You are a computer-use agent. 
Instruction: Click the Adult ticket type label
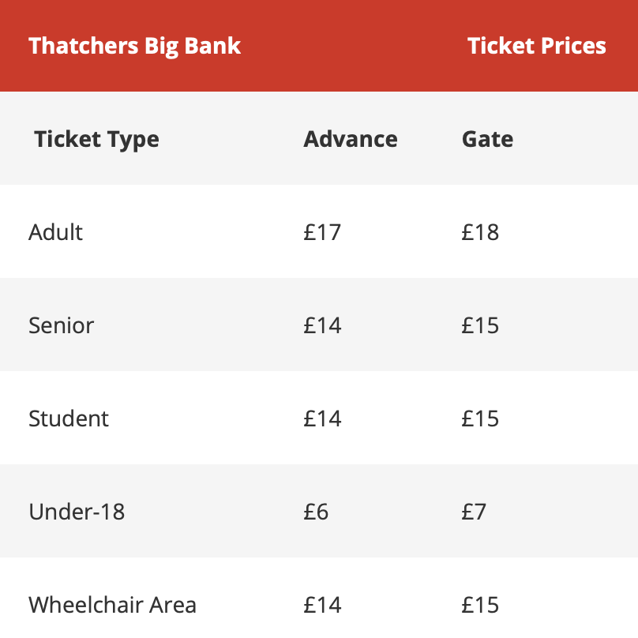coord(56,232)
